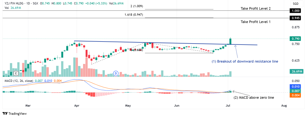This screenshot has width=307, height=118.
Task: Select the Take Profit Level 1 text
Action: [255, 22]
